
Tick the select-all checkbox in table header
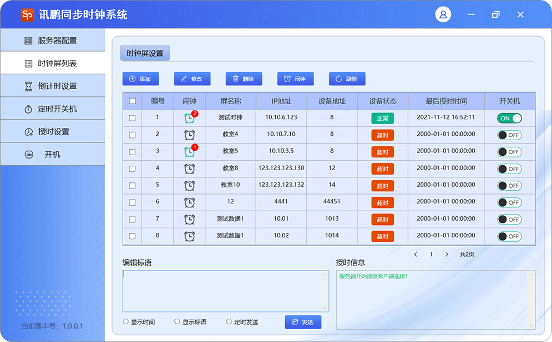[132, 101]
